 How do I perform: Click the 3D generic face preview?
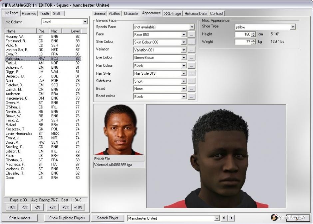point(216,156)
